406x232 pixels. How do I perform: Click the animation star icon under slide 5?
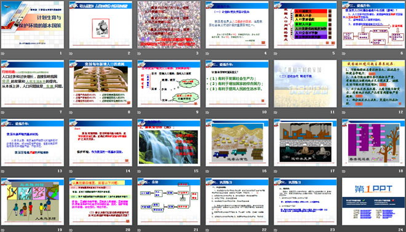click(276, 54)
